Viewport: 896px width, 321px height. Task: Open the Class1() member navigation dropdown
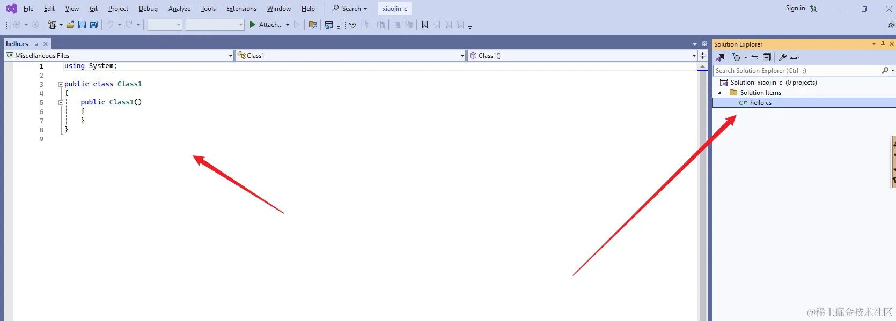point(694,55)
